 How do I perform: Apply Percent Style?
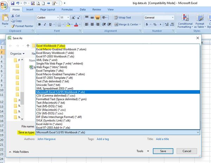click(x=155, y=24)
